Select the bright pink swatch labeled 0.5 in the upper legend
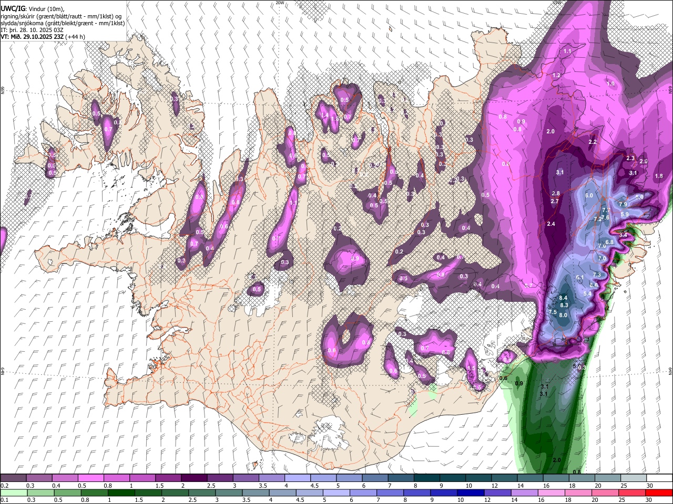The width and height of the screenshot is (673, 504). click(x=90, y=478)
